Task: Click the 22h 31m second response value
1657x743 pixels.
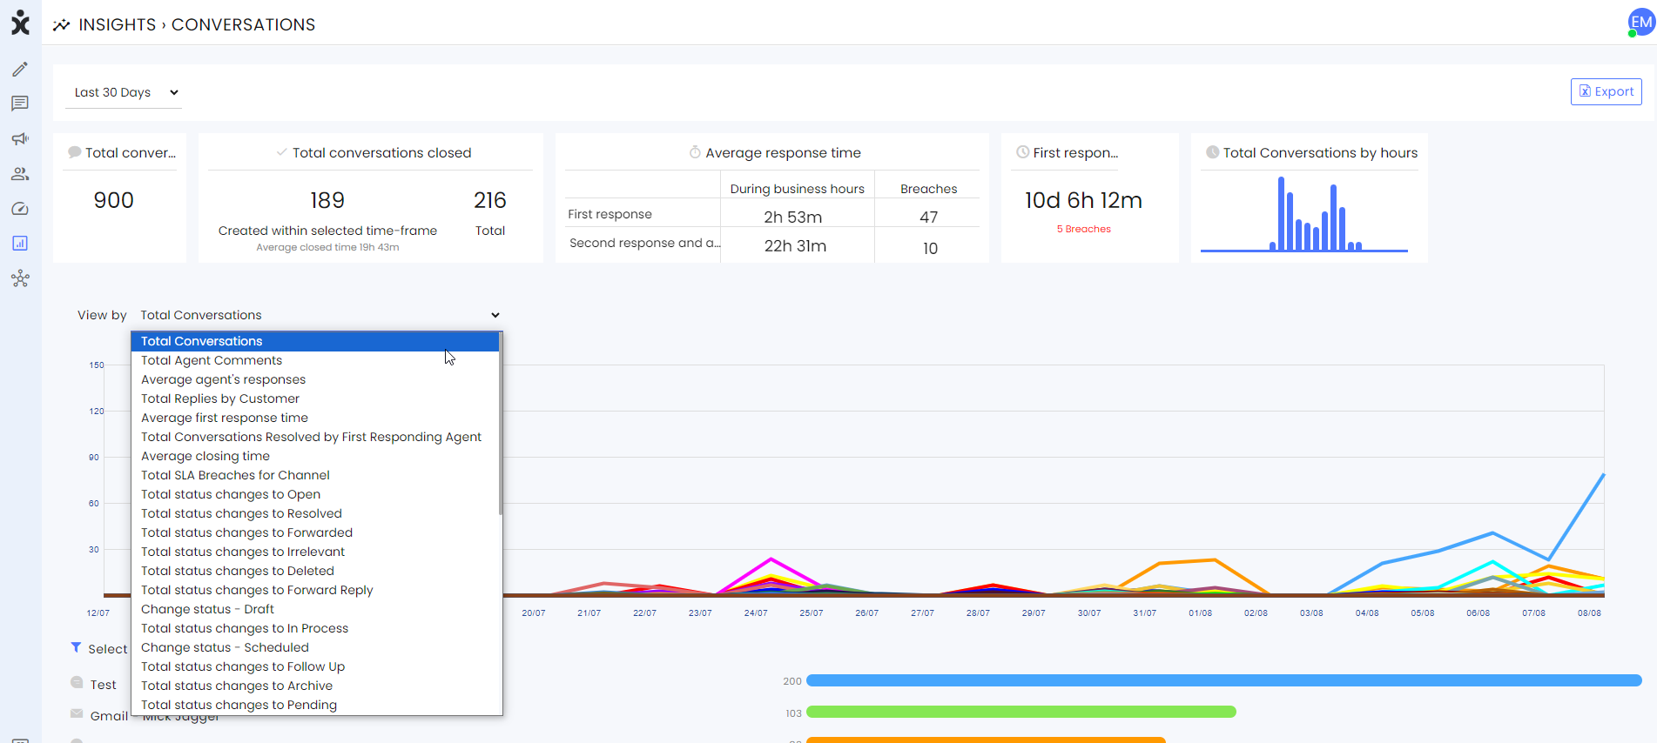Action: (x=795, y=246)
